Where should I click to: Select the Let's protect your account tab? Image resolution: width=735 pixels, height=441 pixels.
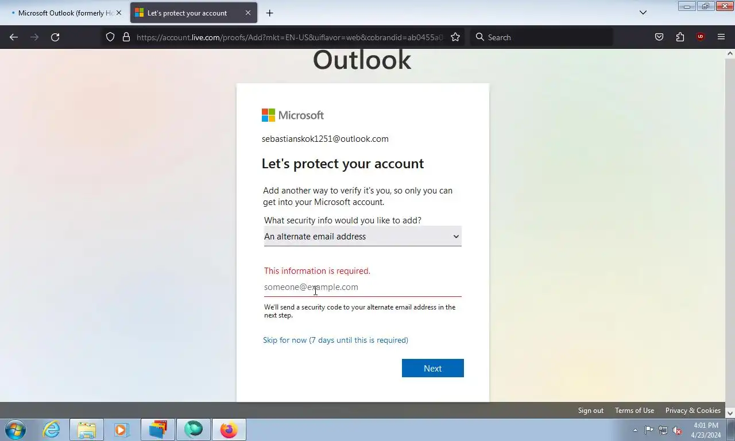click(194, 13)
